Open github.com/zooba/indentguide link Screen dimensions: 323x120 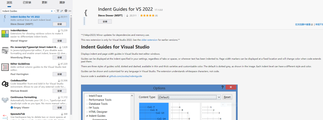pos(125,76)
